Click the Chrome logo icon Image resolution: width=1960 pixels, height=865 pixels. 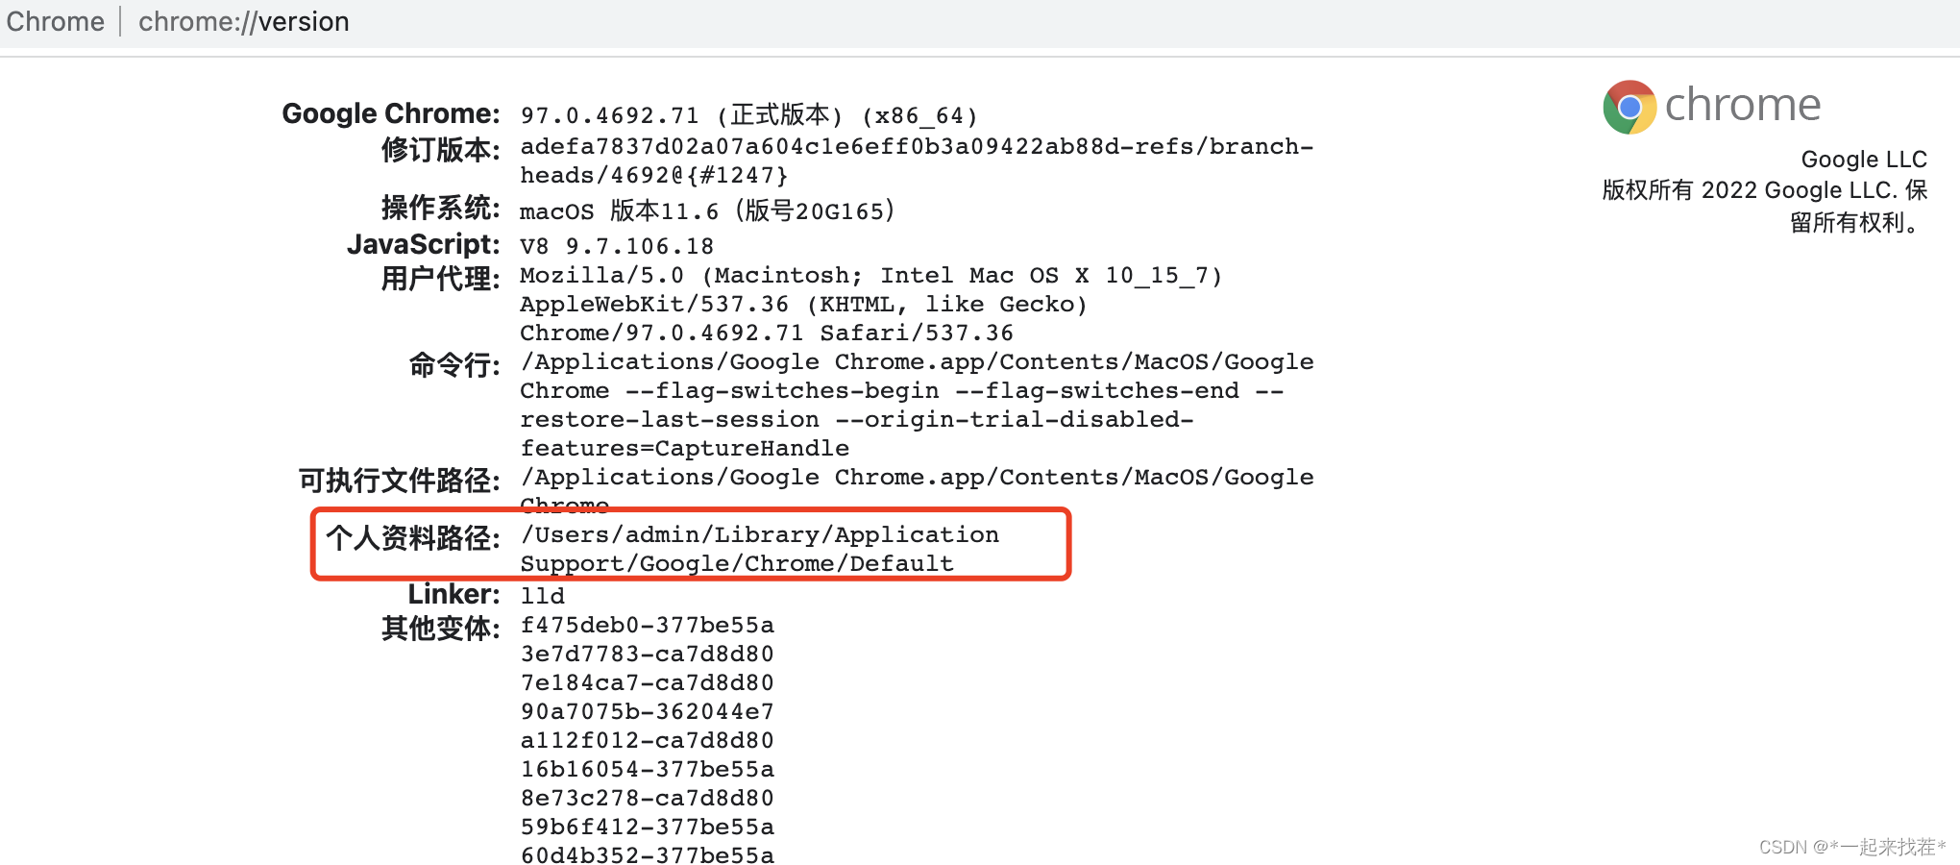pyautogui.click(x=1629, y=107)
